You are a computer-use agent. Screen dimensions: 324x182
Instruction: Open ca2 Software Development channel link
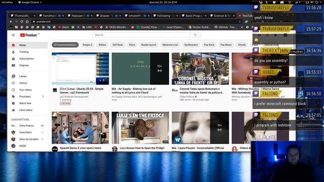click(x=74, y=97)
